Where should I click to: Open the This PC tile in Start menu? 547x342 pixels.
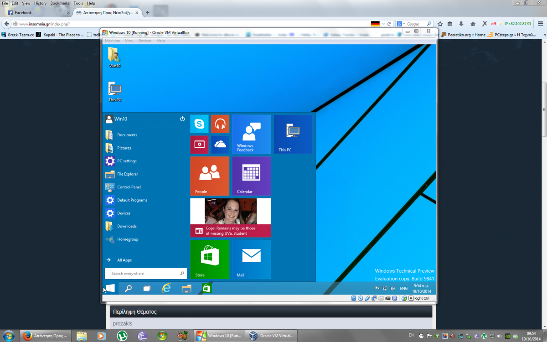(293, 134)
